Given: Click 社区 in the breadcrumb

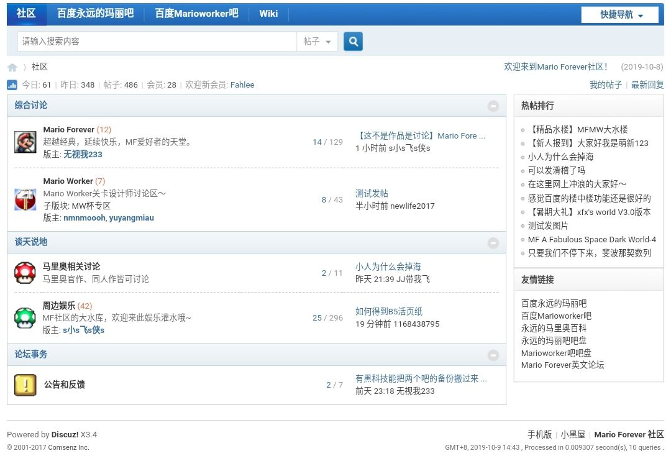Looking at the screenshot, I should point(39,66).
